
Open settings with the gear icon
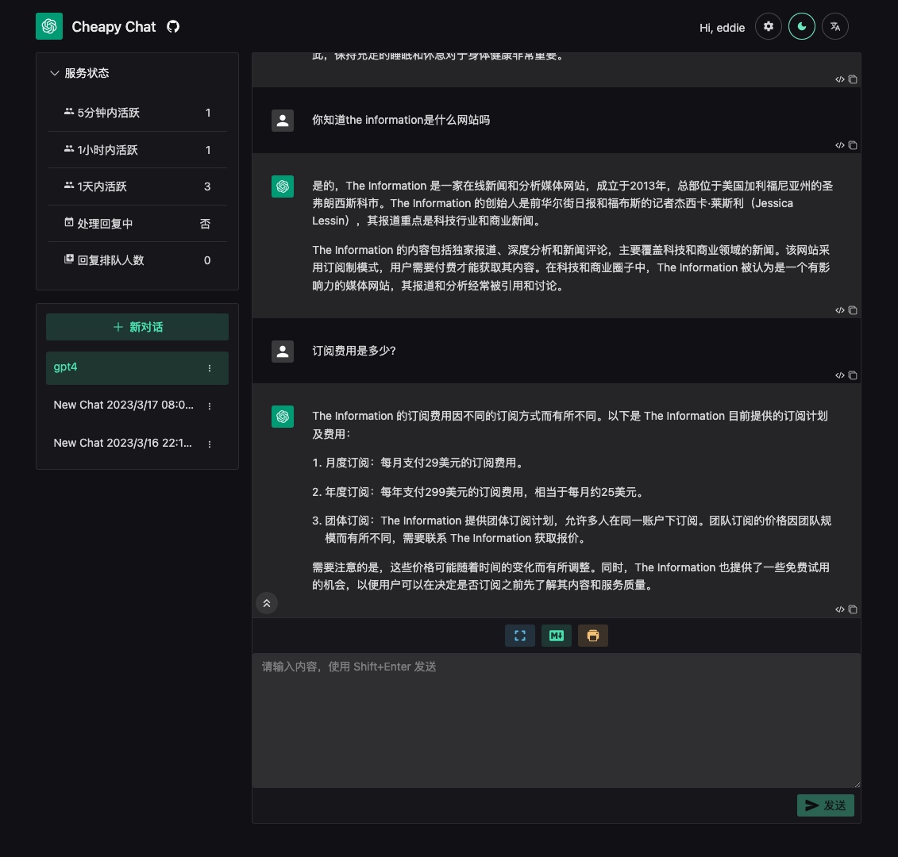pyautogui.click(x=768, y=26)
